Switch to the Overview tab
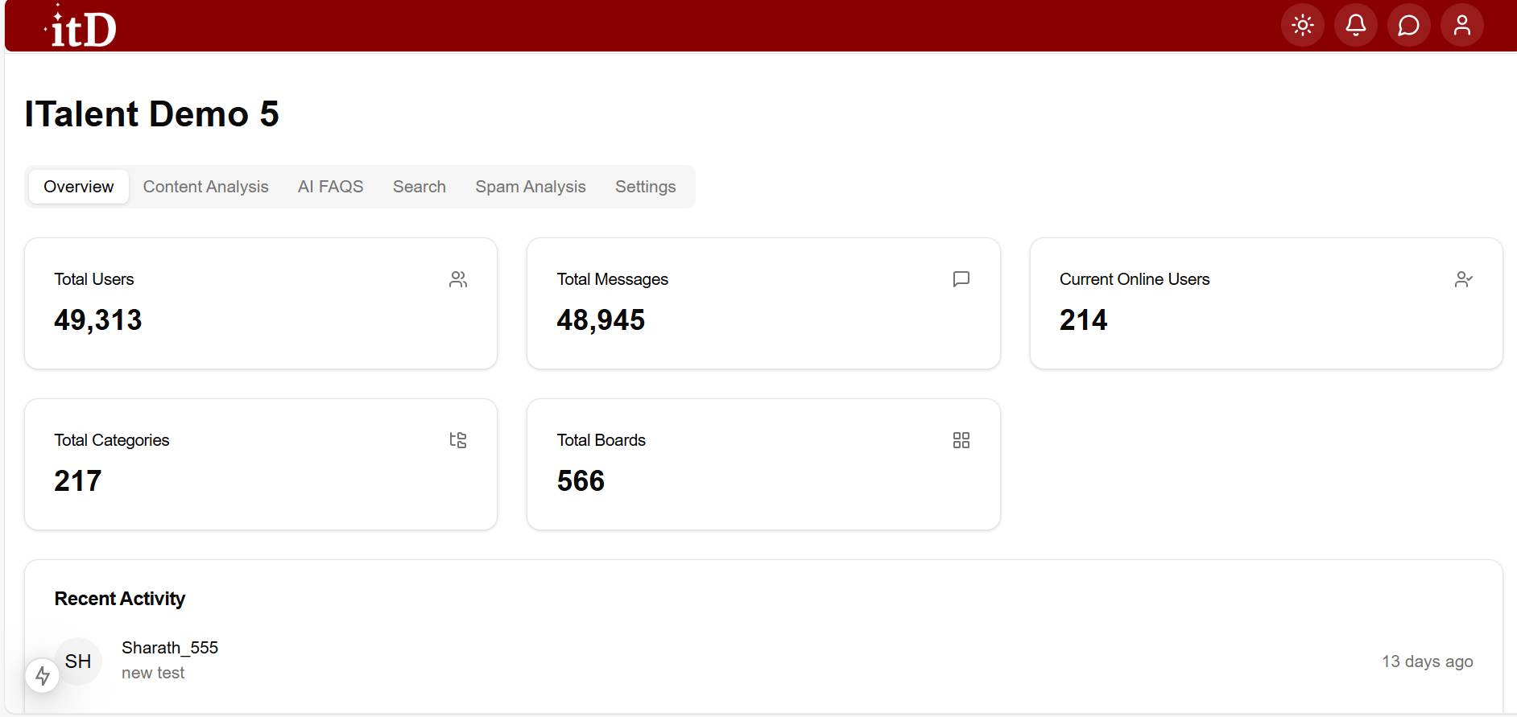The width and height of the screenshot is (1517, 717). (x=79, y=187)
